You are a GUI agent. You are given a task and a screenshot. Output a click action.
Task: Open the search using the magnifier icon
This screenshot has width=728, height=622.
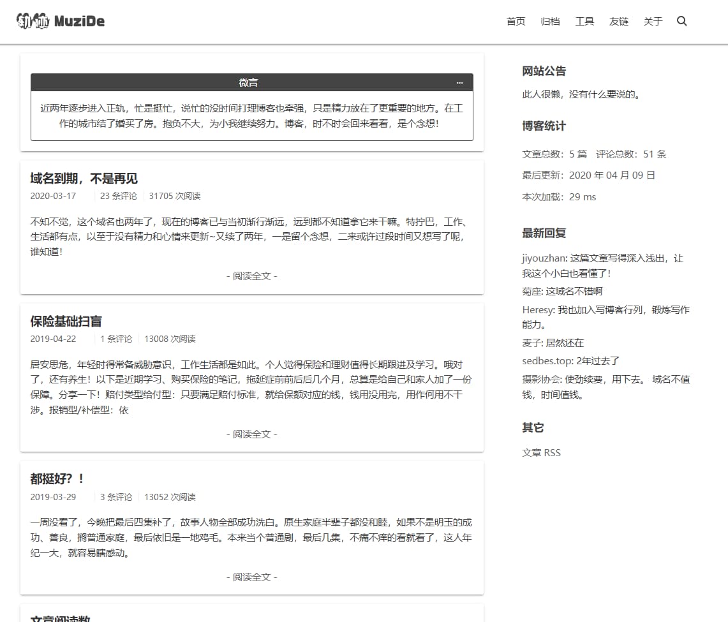[682, 21]
